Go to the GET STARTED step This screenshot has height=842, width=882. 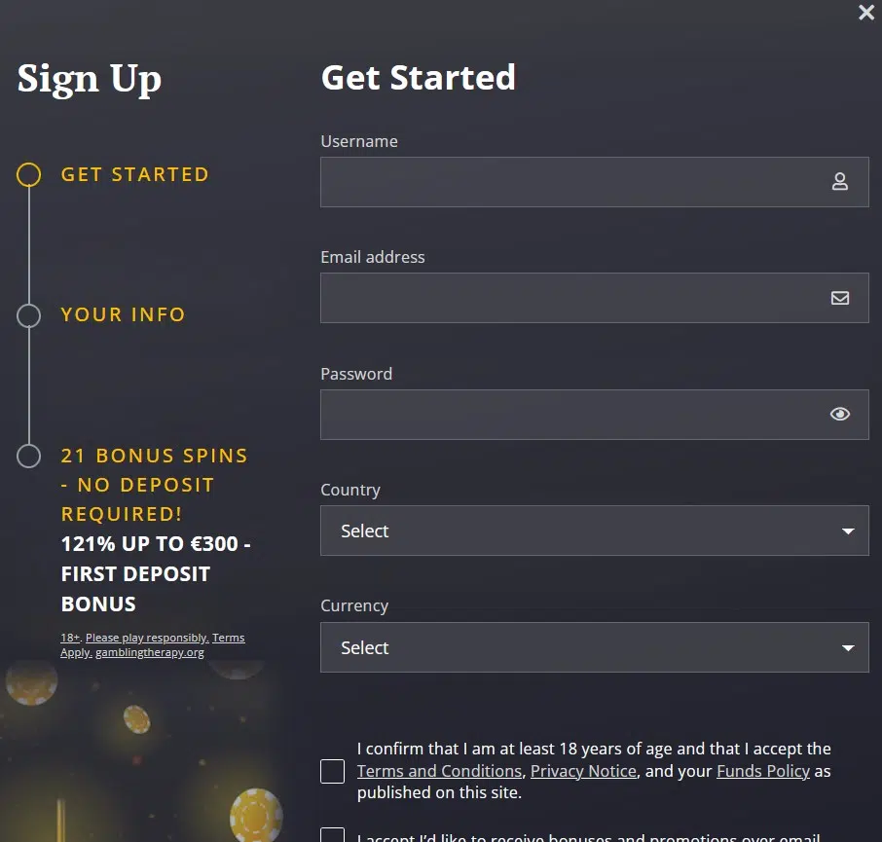135,174
